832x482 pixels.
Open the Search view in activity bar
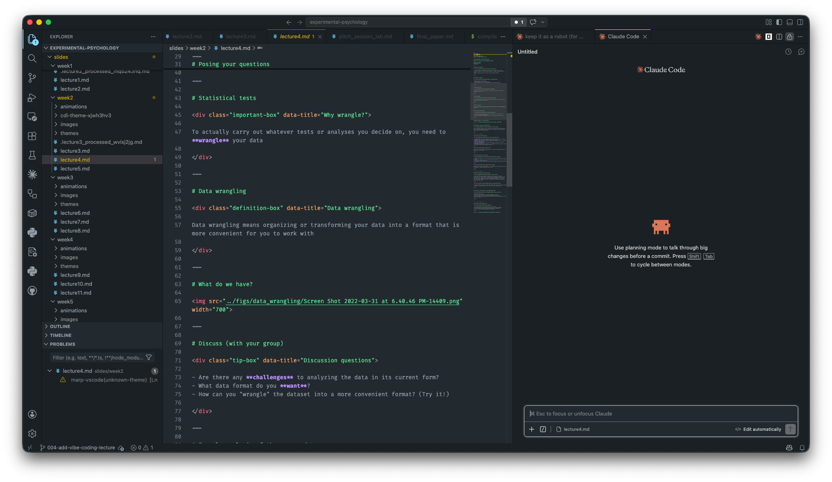pos(32,58)
